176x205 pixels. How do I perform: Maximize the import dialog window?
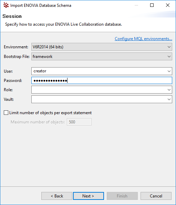tap(152, 5)
